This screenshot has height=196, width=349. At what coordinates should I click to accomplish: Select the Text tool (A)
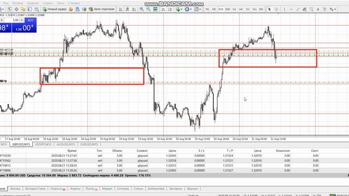pos(318,9)
